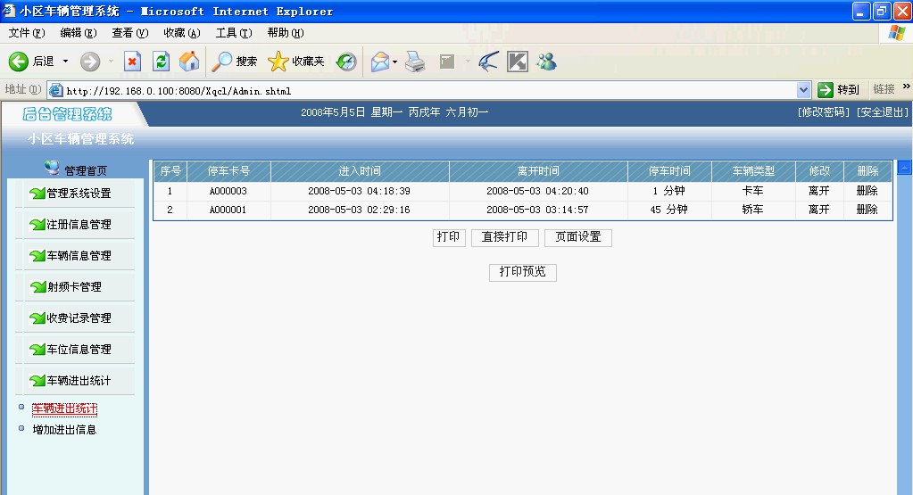This screenshot has height=495, width=913.
Task: Click the page icon in address bar
Action: point(56,90)
